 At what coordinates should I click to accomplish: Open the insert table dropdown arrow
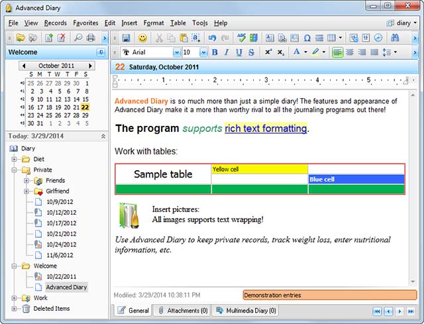(340, 38)
